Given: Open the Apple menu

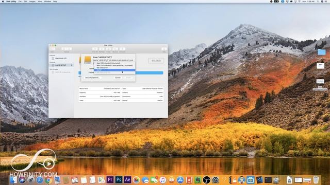Looking at the screenshot, I should tap(3, 1).
